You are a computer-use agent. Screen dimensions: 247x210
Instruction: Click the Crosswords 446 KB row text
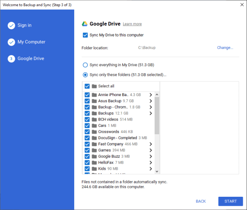[x=116, y=132]
